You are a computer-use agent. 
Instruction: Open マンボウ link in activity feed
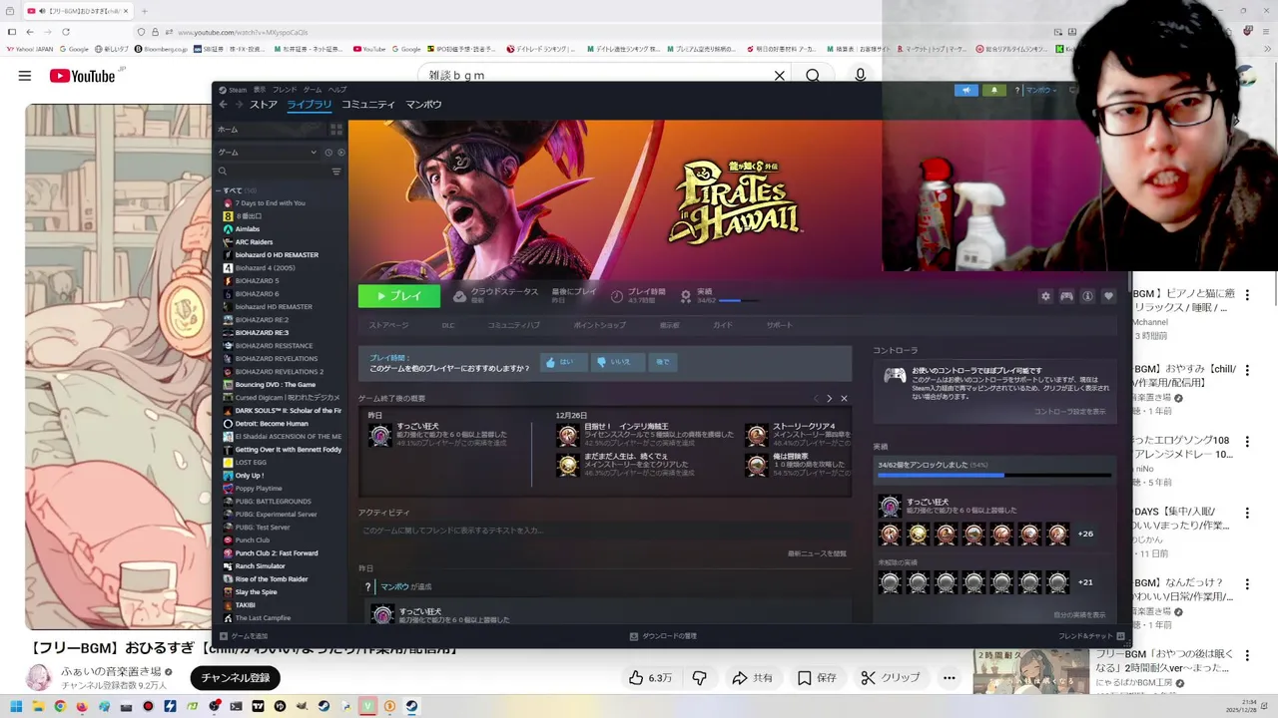pos(394,586)
